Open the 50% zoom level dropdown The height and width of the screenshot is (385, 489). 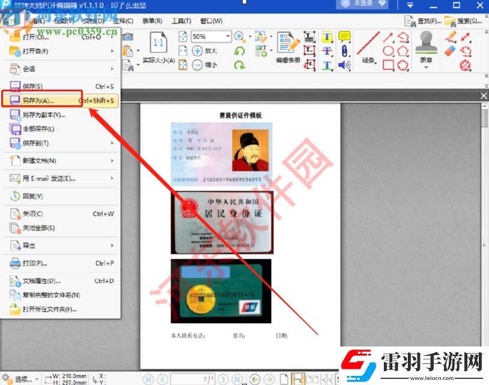click(x=228, y=37)
